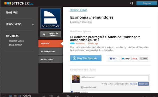The width and height of the screenshot is (158, 97).
Task: Select Smart Station
Action: coord(16,45)
